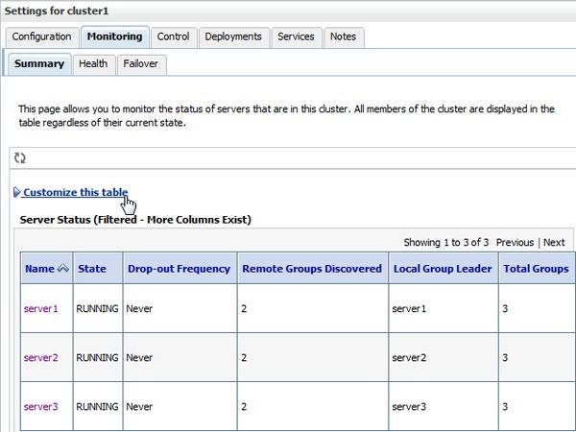Open the Failover sub-tab
Viewport: 576px width, 432px height.
click(x=141, y=64)
